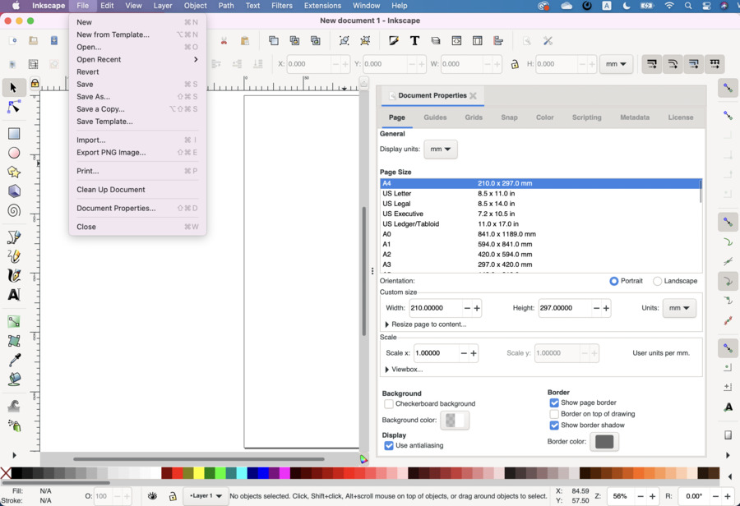The height and width of the screenshot is (506, 740).
Task: Activate the Tweak tool
Action: coord(14,406)
